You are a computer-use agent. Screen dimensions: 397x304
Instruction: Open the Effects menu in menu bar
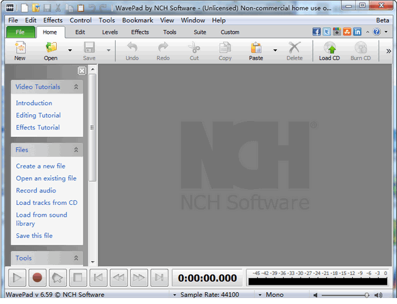53,20
